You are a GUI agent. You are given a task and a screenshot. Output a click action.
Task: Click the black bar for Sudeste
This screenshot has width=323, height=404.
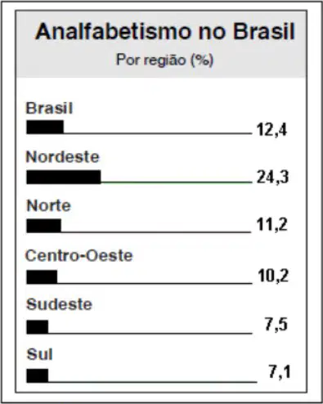point(38,327)
